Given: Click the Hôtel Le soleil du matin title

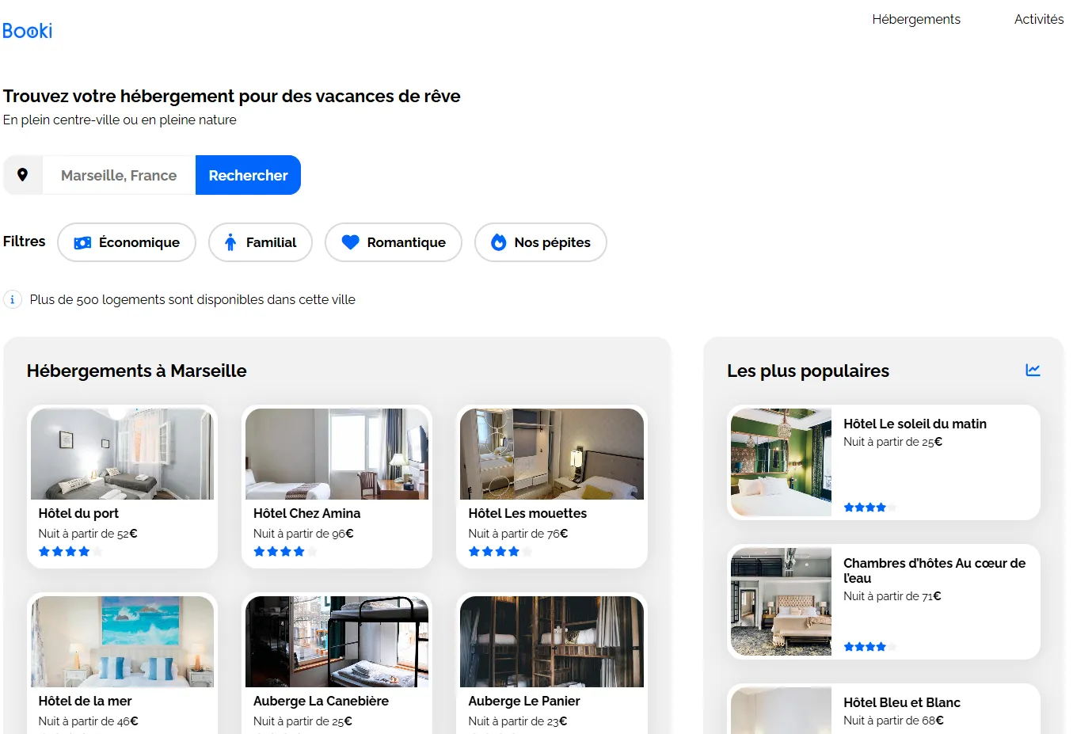Looking at the screenshot, I should point(915,424).
